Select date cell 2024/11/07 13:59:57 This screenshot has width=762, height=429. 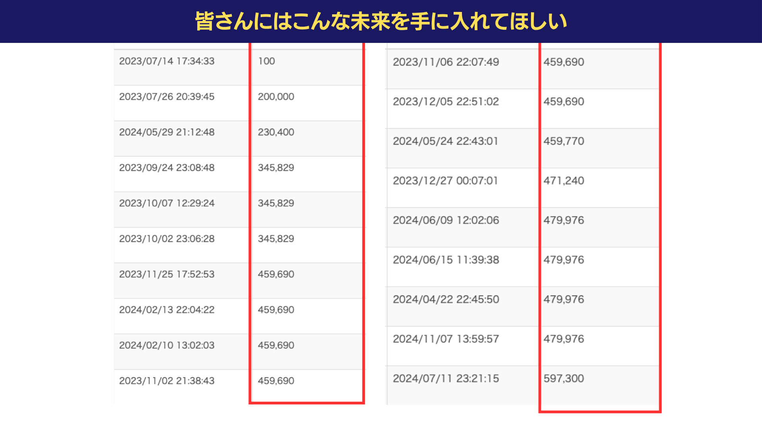coord(446,339)
